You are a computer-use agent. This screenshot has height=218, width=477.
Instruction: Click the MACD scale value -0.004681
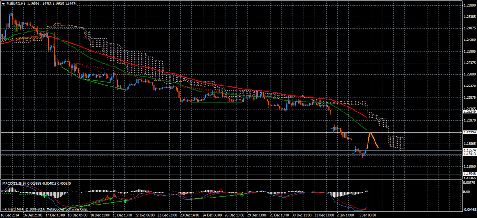(x=469, y=210)
